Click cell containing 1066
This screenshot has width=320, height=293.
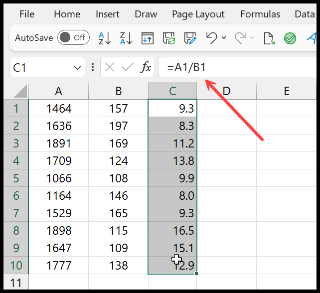tap(59, 178)
